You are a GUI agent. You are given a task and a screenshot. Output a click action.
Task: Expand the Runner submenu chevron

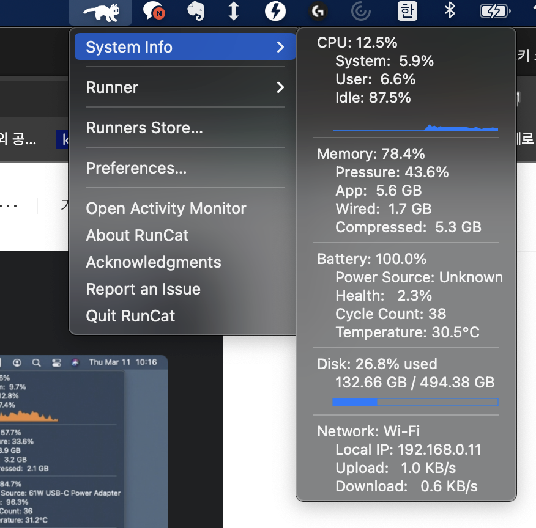point(280,87)
